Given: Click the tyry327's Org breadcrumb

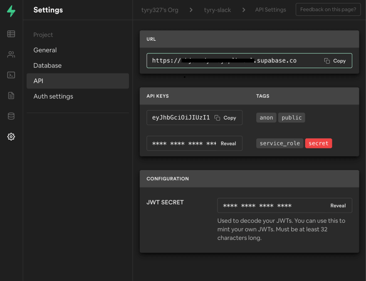Looking at the screenshot, I should pos(160,10).
